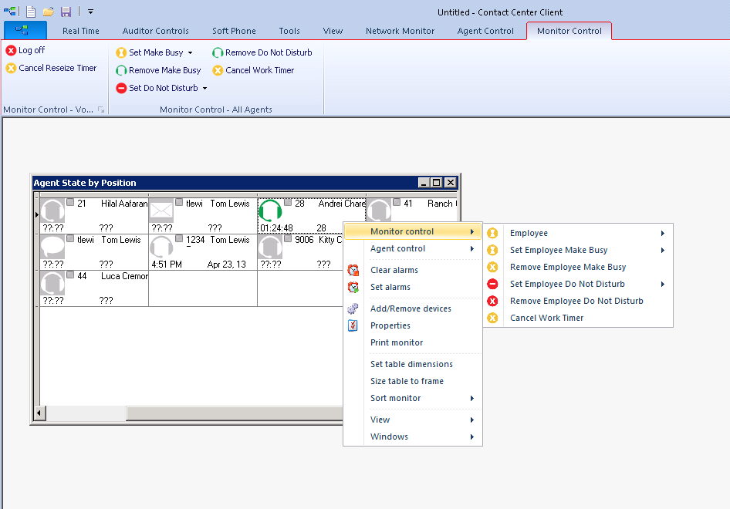Click Cancel Reseize Timer
The height and width of the screenshot is (509, 730).
pos(51,68)
